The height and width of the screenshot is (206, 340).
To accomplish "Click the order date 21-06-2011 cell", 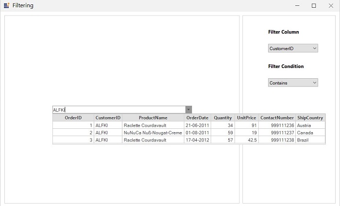I will point(197,125).
